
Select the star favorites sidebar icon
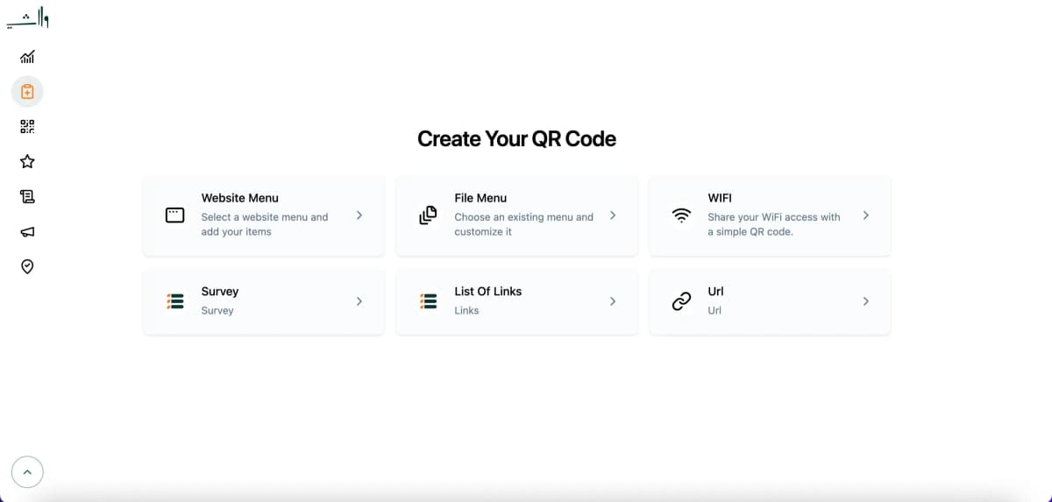[27, 161]
